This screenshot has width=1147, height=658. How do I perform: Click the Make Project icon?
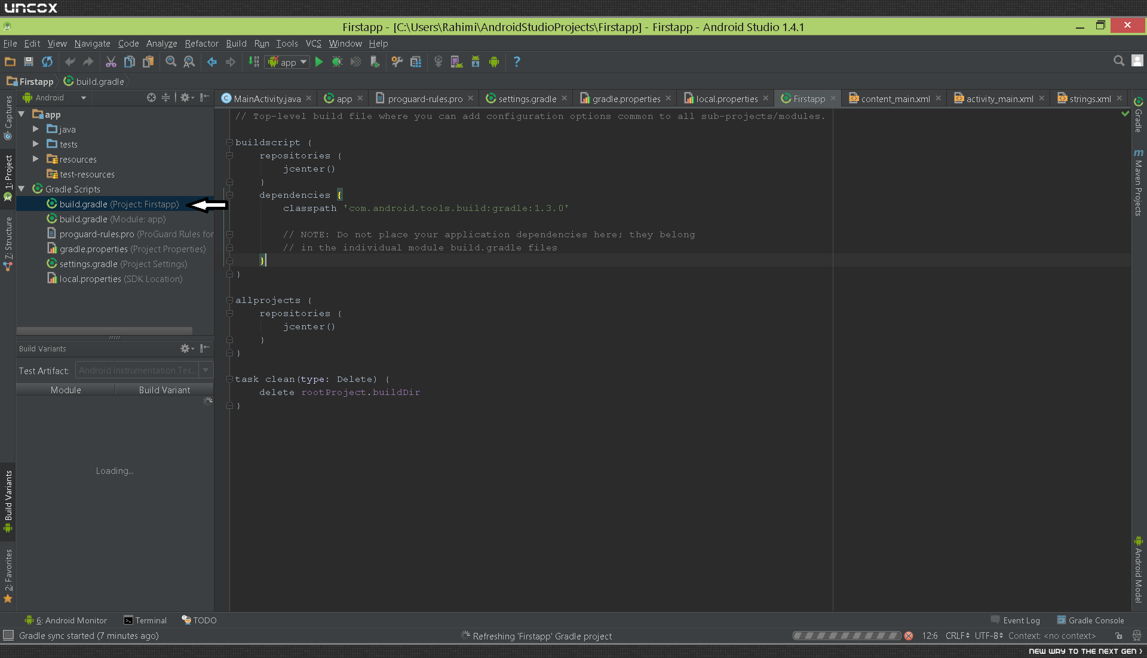254,62
